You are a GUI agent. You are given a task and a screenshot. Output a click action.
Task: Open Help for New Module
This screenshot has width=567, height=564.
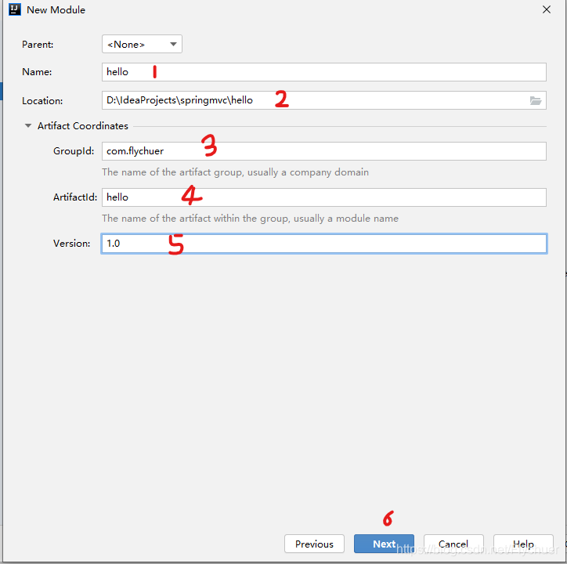pyautogui.click(x=523, y=544)
